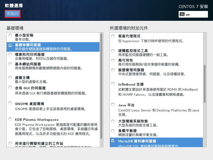Enable the 認證管理伺服器 checkbox
The image size is (213, 160).
pos(113,70)
